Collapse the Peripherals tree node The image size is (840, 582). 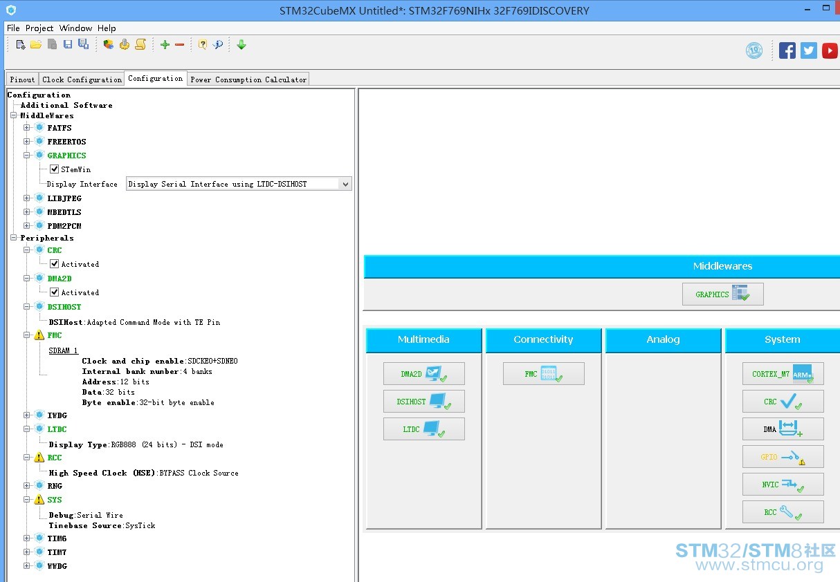[13, 238]
